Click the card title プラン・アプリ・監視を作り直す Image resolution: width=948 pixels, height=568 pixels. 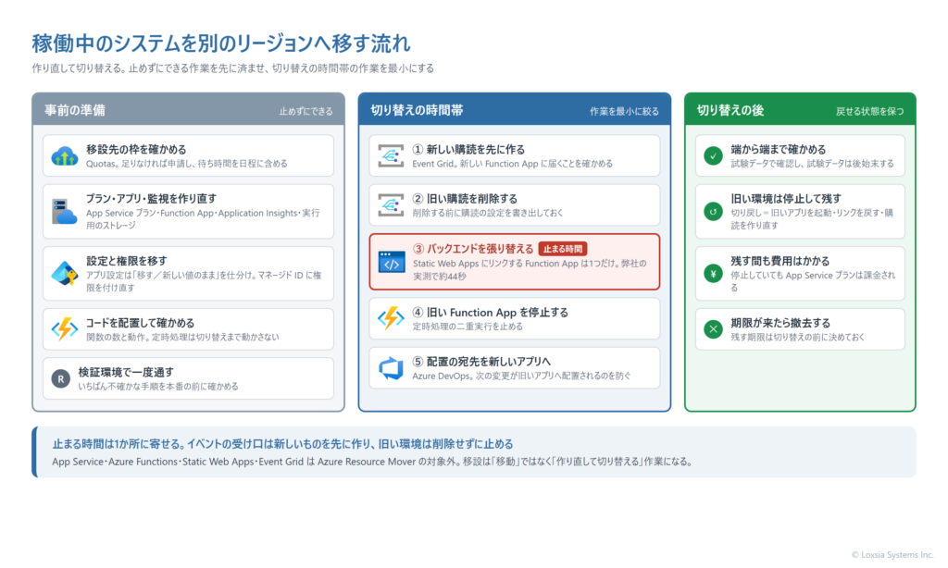click(x=151, y=198)
